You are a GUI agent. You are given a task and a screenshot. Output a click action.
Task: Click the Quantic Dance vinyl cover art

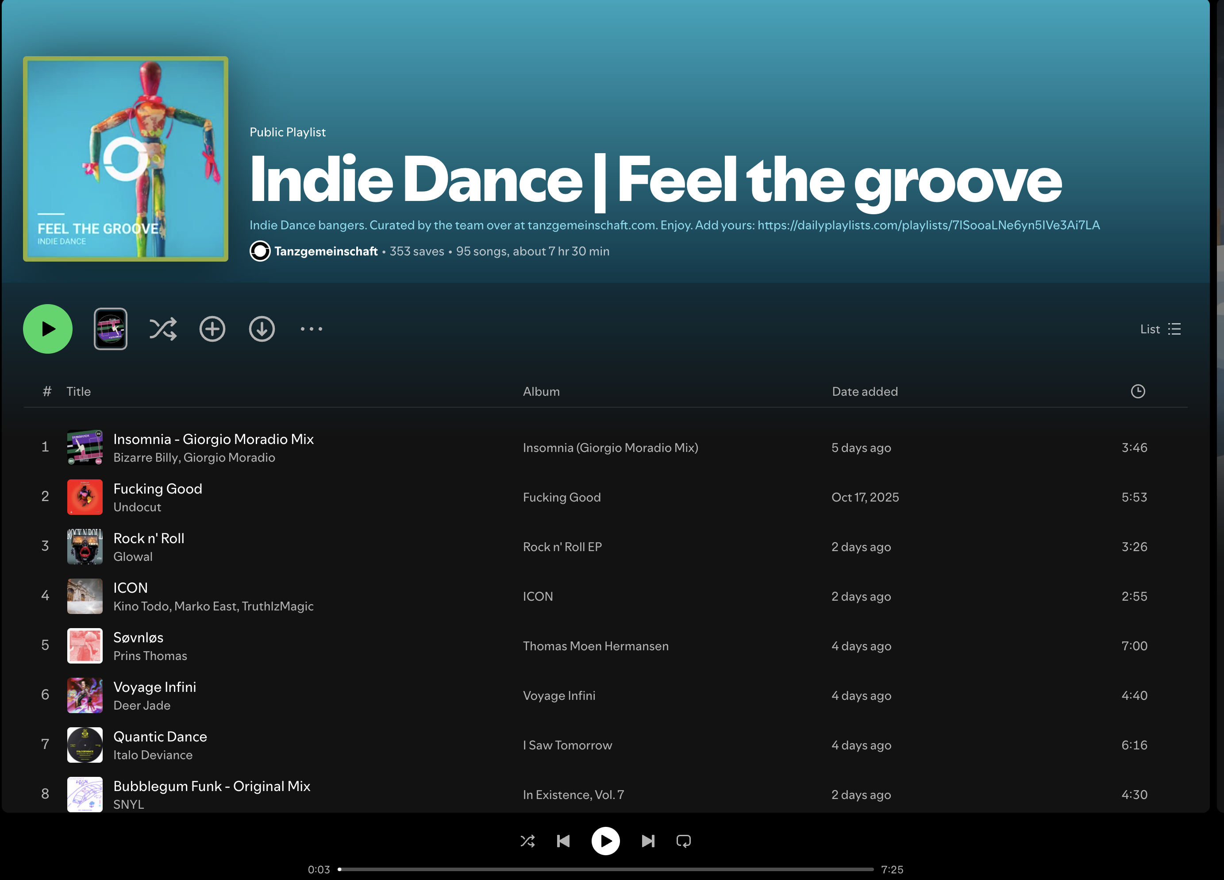click(x=85, y=745)
